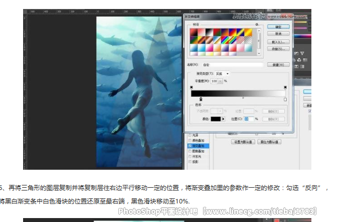Viewport: 348px width, 222px height.
Task: Click the presets gear icon in the gradient editor
Action: pyautogui.click(x=257, y=24)
